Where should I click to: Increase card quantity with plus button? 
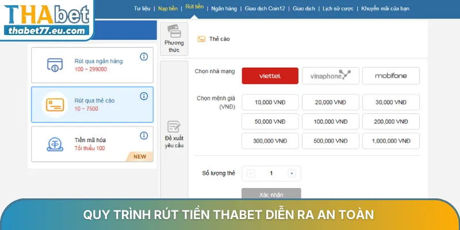pos(292,174)
